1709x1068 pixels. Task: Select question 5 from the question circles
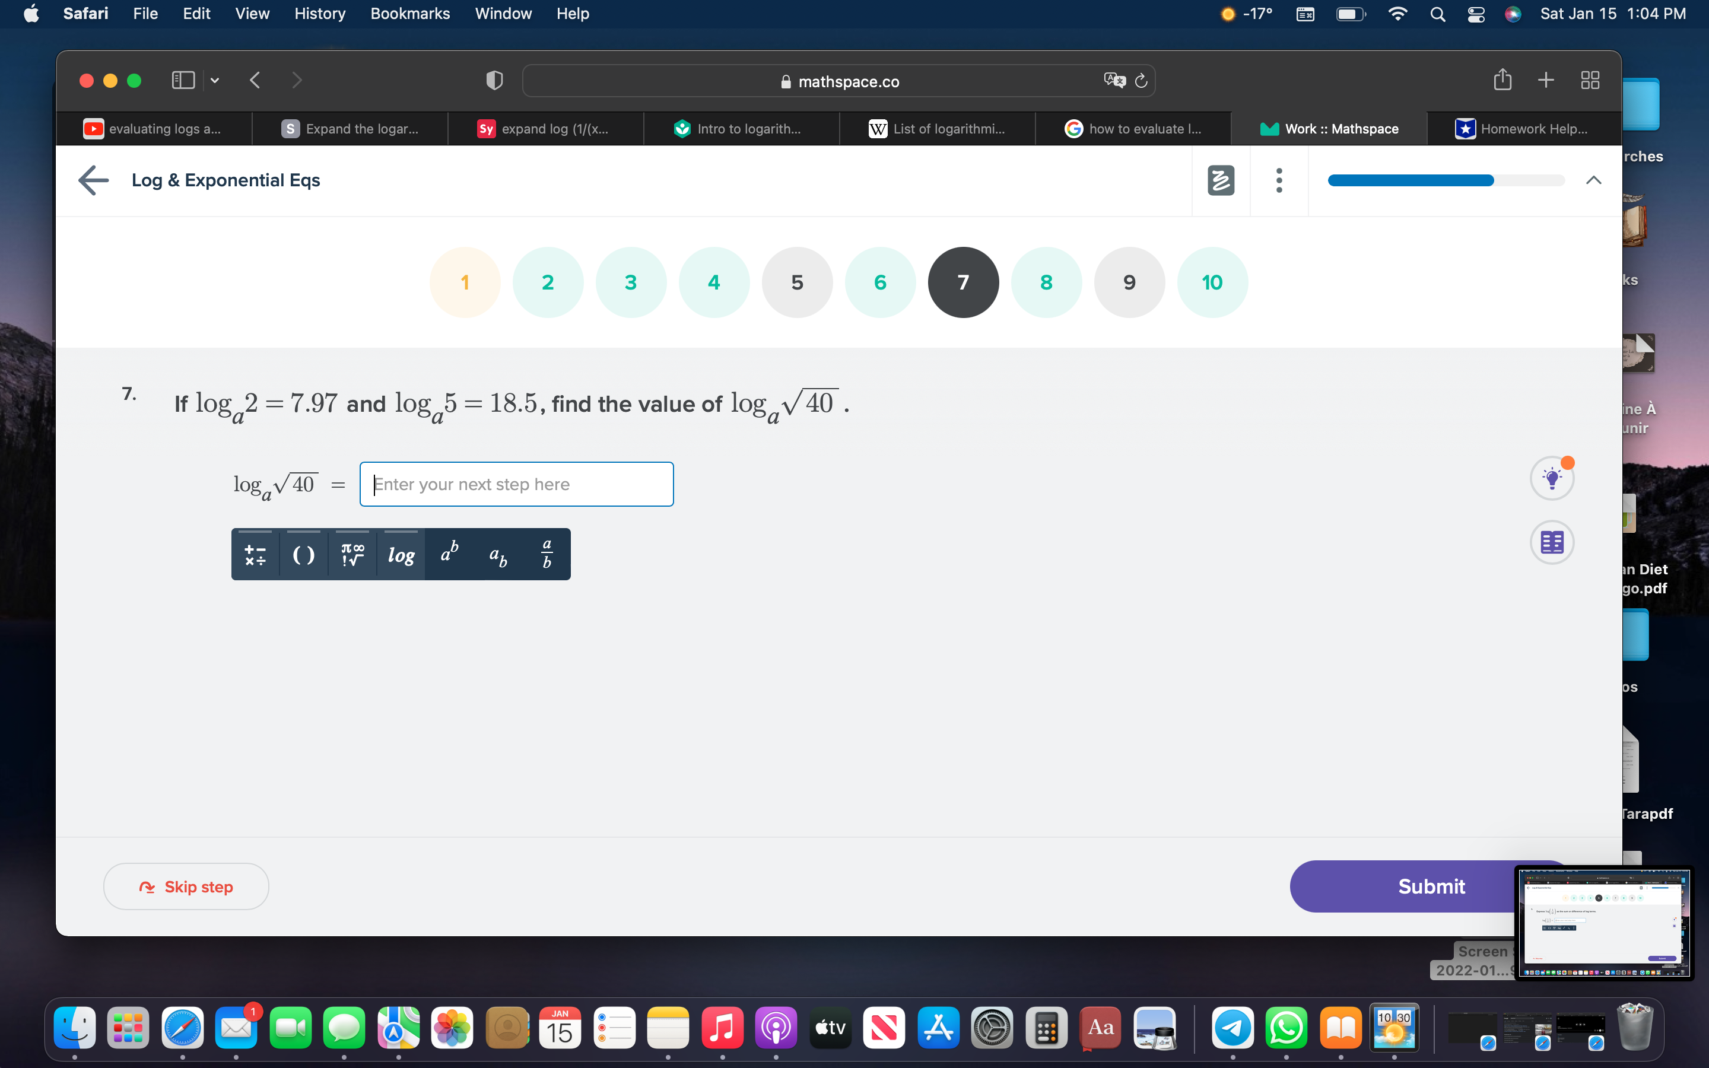[796, 282]
